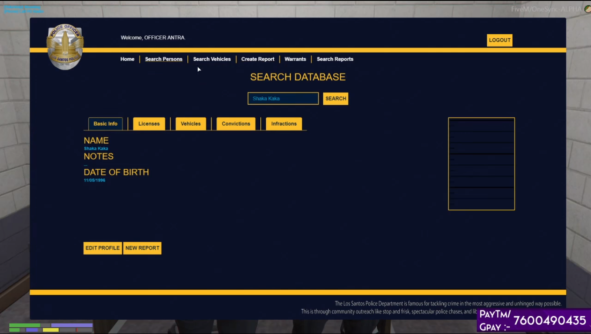The image size is (591, 334).
Task: Navigate to Home in the menu bar
Action: pyautogui.click(x=127, y=59)
